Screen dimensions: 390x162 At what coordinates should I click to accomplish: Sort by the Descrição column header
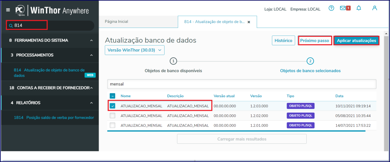pos(176,96)
